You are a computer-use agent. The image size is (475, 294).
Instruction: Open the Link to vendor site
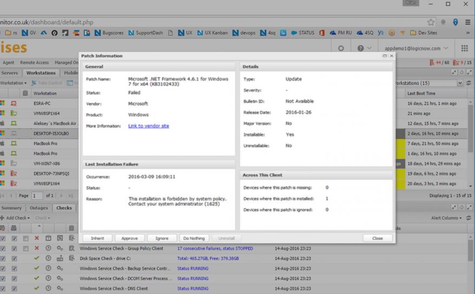(x=148, y=126)
